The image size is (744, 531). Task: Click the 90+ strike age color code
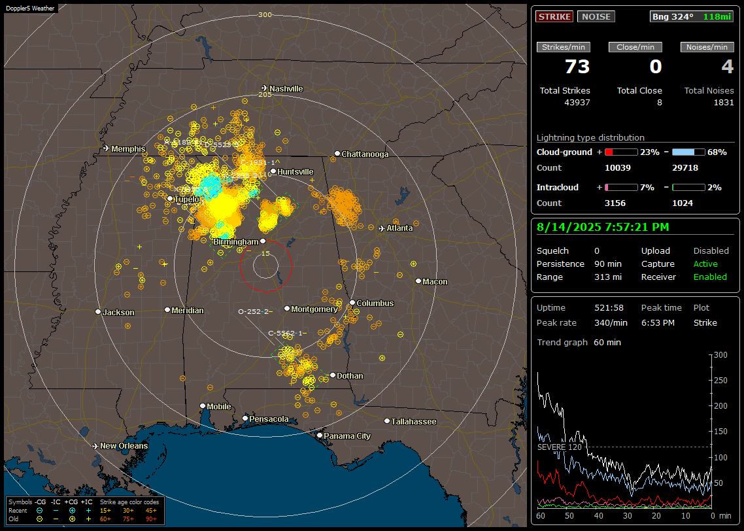(x=151, y=519)
